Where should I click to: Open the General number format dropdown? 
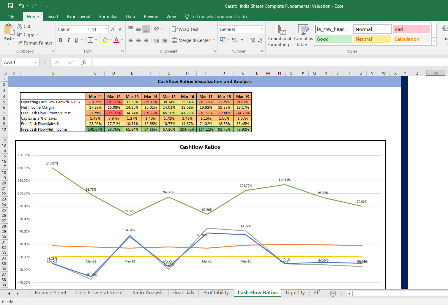[262, 29]
